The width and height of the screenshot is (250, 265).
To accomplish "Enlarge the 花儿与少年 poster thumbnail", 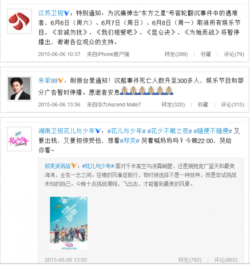I will tap(68, 223).
